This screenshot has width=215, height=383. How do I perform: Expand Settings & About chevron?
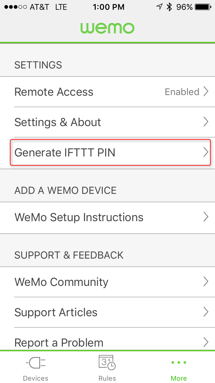click(206, 122)
